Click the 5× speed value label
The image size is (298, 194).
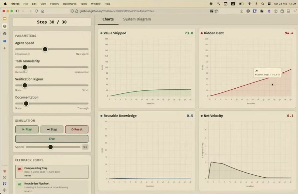coord(85,147)
